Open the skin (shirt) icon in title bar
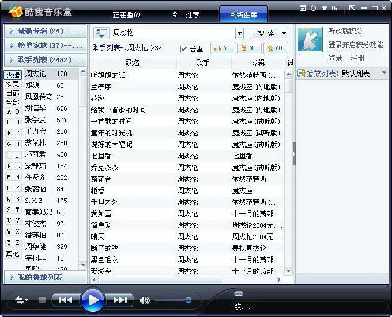This screenshot has width=392, height=317. point(325,8)
